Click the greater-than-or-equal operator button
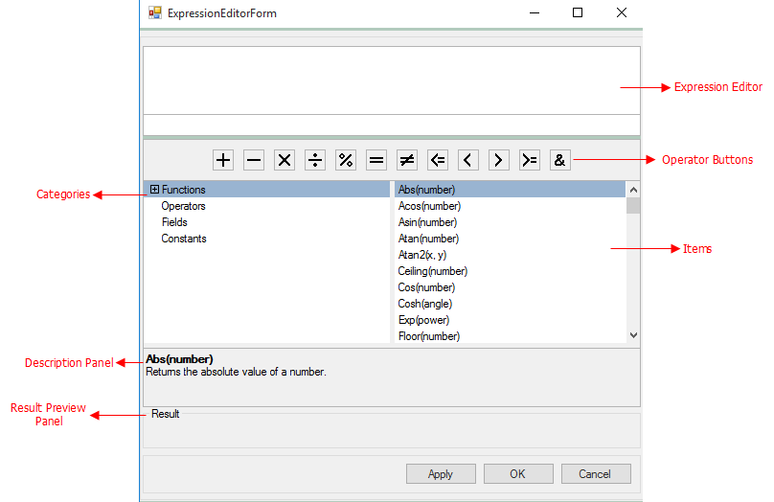The height and width of the screenshot is (502, 774). click(x=529, y=160)
